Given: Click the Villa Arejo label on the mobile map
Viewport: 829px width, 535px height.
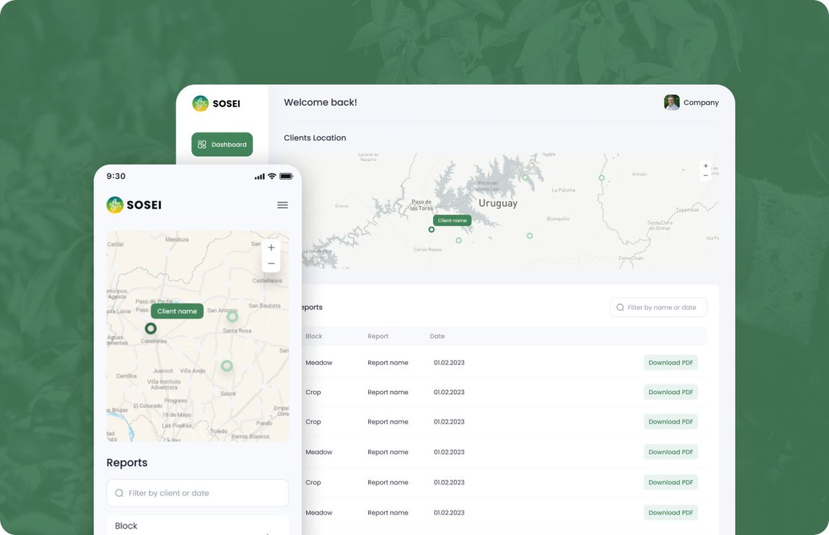Looking at the screenshot, I should click(193, 371).
